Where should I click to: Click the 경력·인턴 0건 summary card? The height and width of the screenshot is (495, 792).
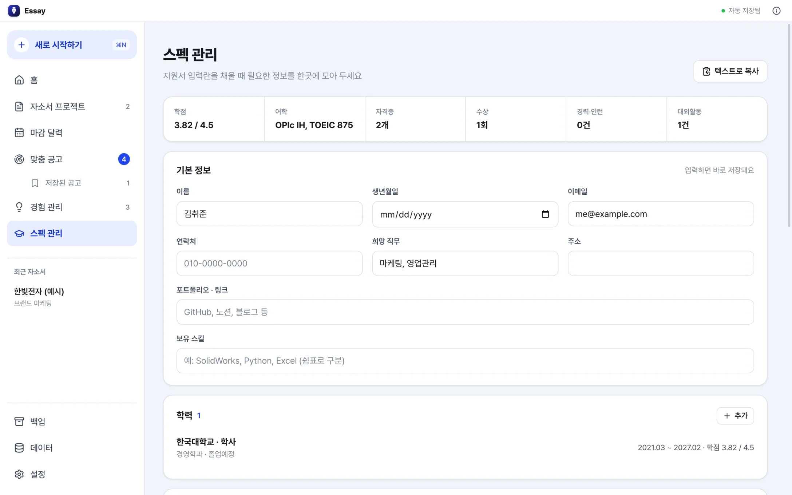pos(616,119)
